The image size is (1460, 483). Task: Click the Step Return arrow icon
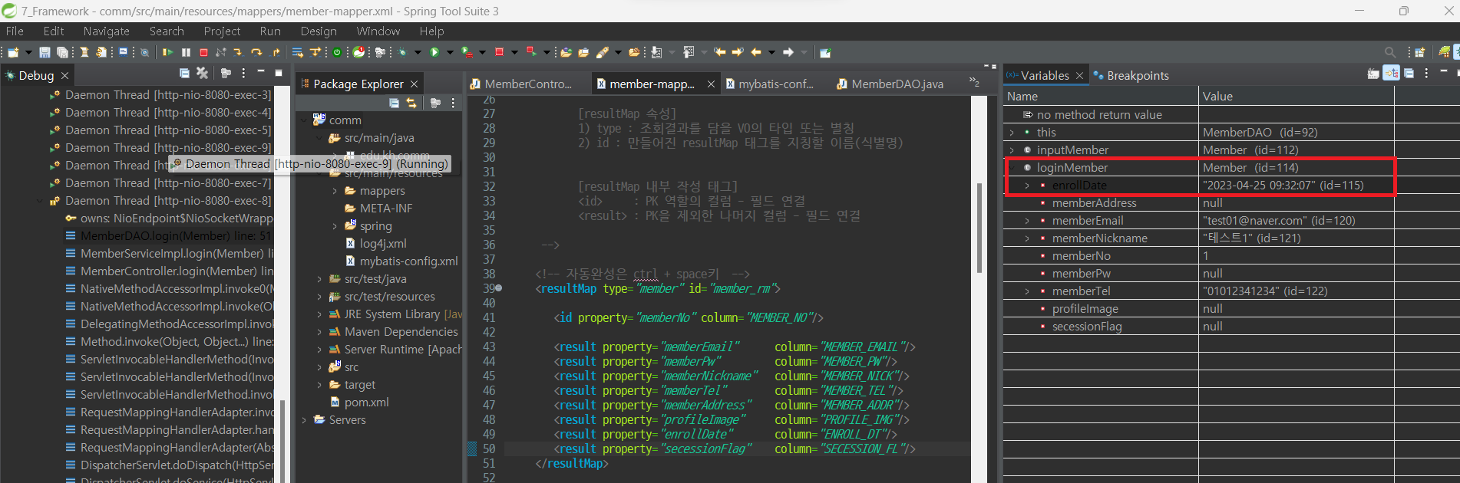click(276, 52)
